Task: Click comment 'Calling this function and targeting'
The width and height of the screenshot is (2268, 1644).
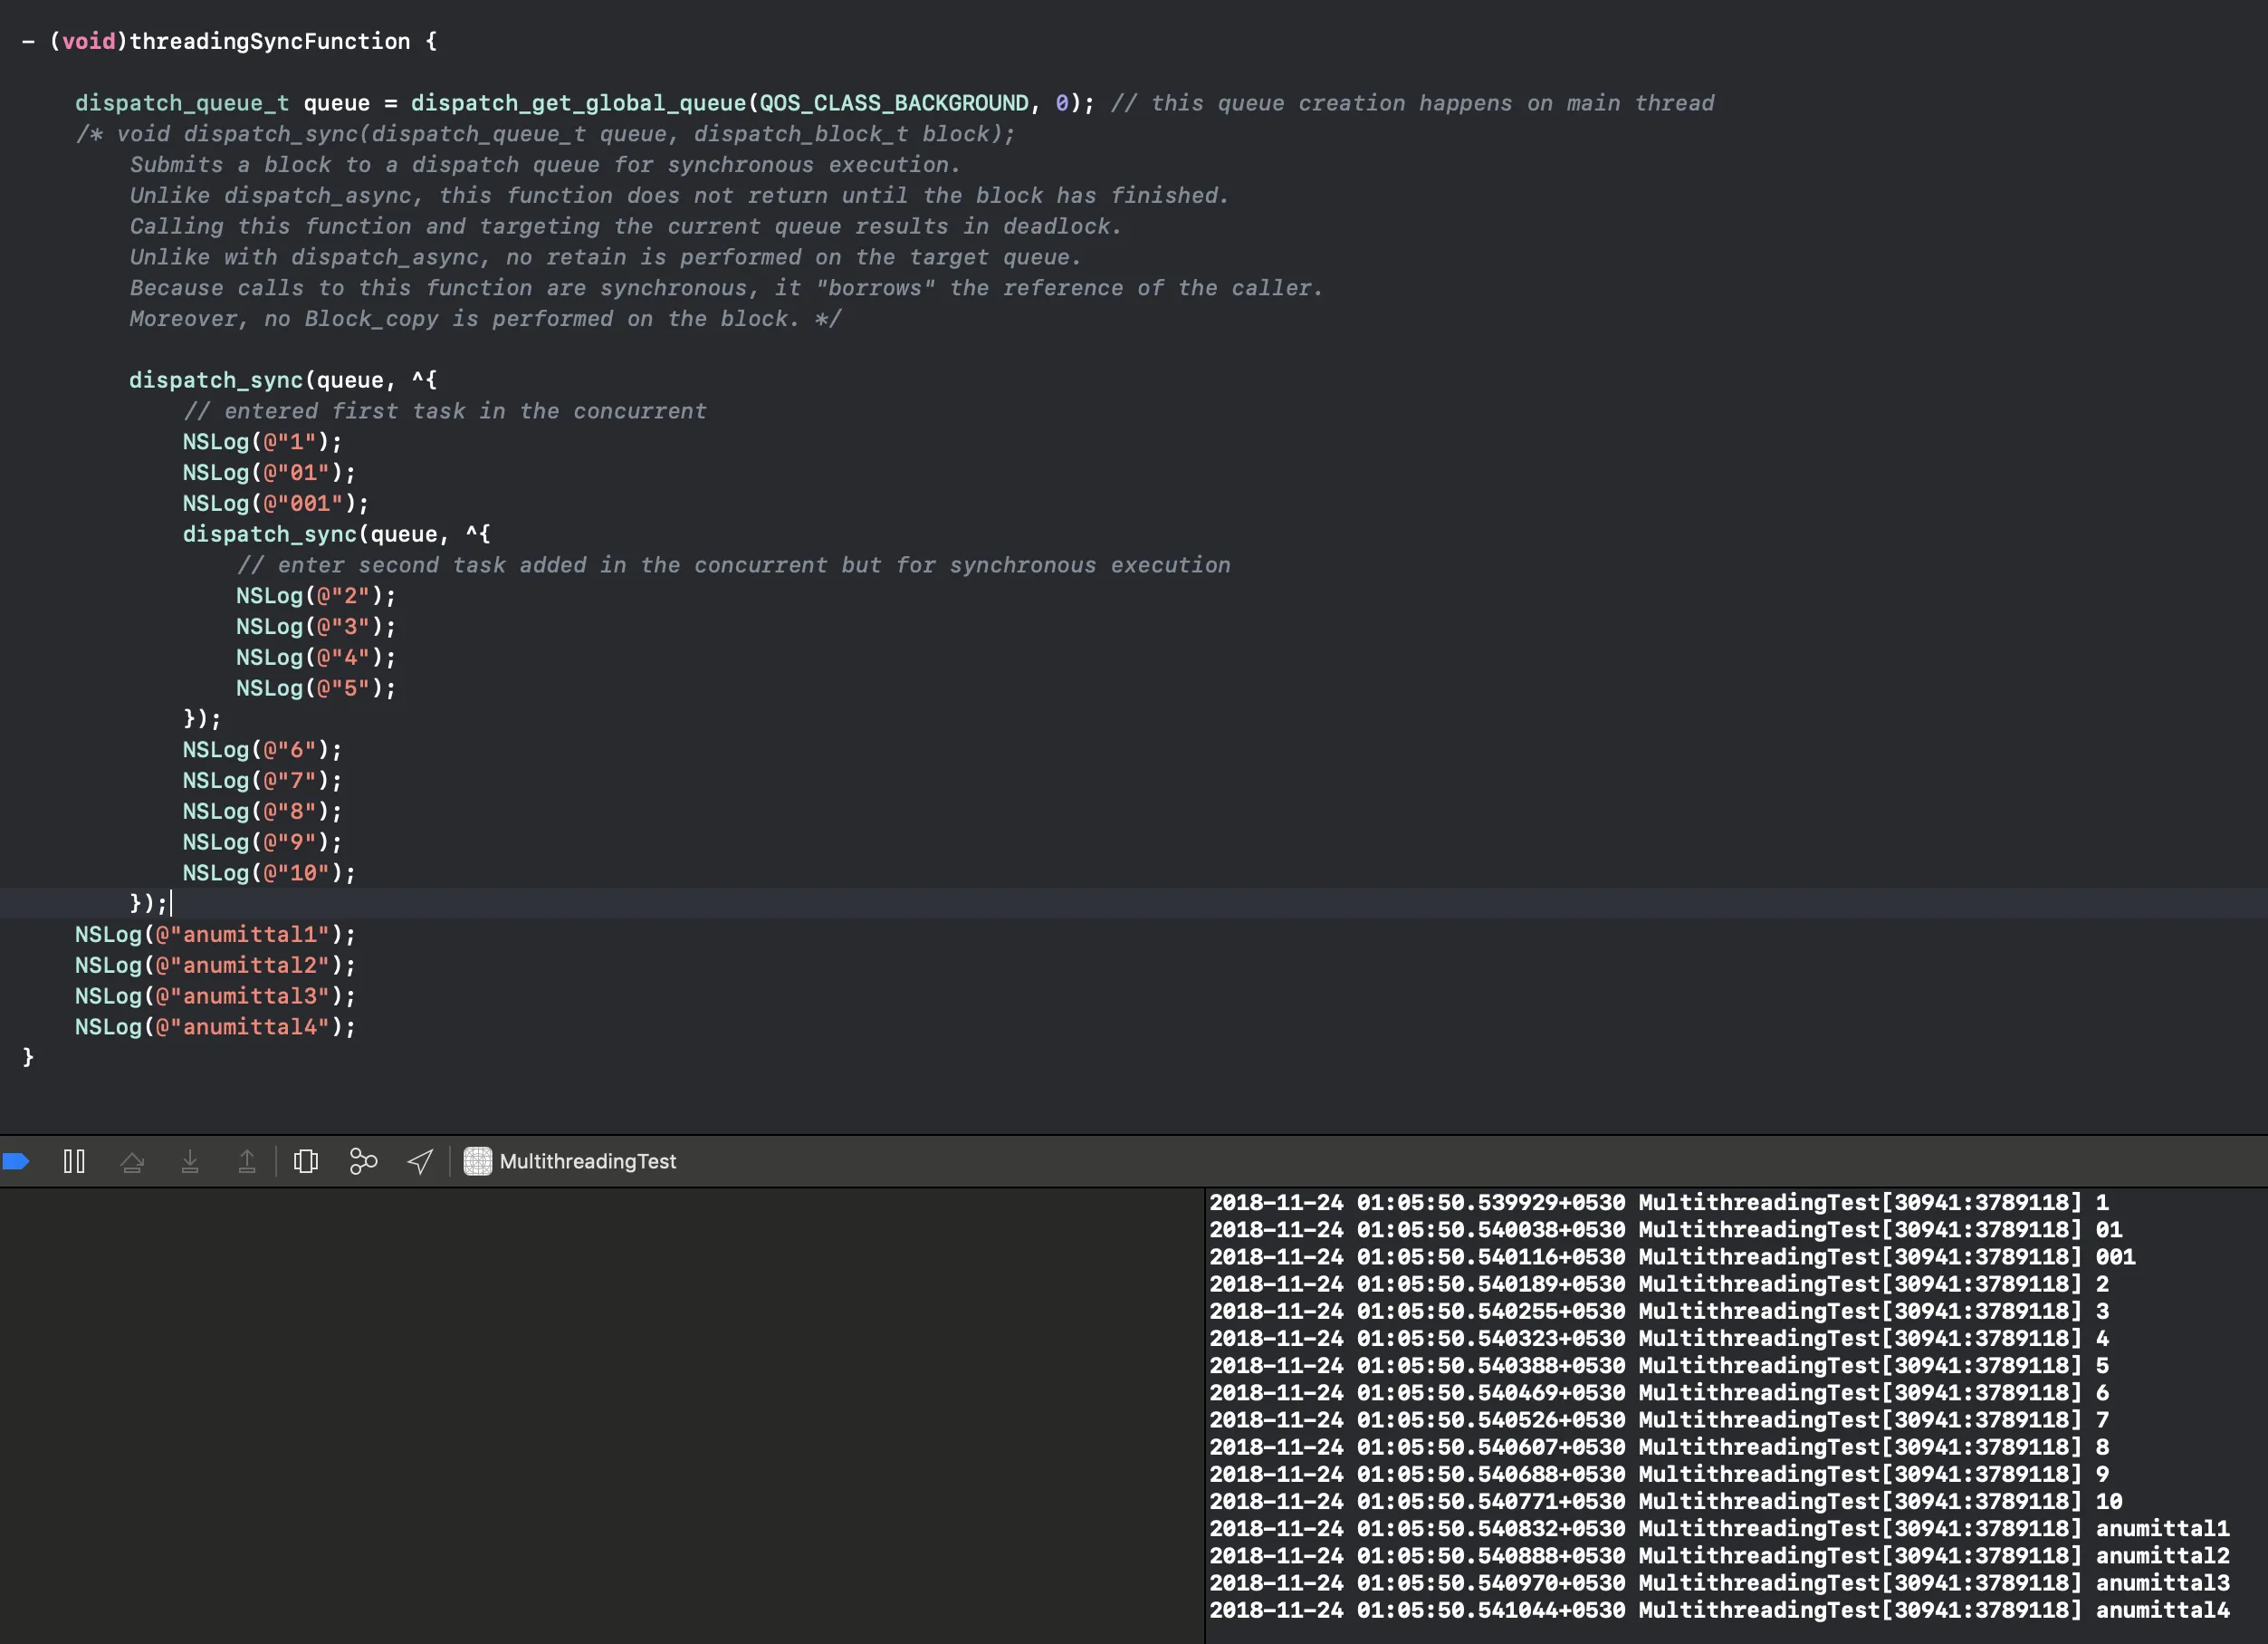Action: pos(626,226)
